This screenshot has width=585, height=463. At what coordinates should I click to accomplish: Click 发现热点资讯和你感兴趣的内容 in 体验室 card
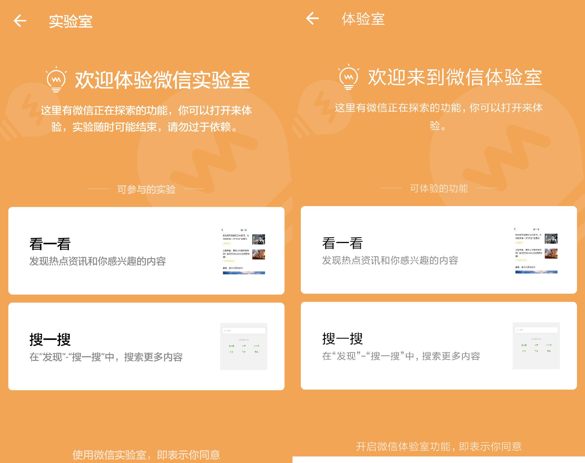coord(390,260)
